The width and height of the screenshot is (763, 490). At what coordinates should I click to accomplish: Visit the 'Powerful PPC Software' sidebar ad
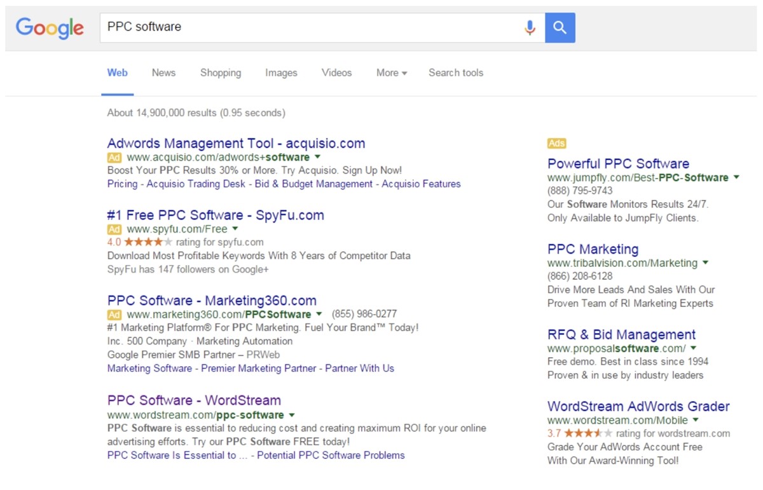[x=618, y=163]
